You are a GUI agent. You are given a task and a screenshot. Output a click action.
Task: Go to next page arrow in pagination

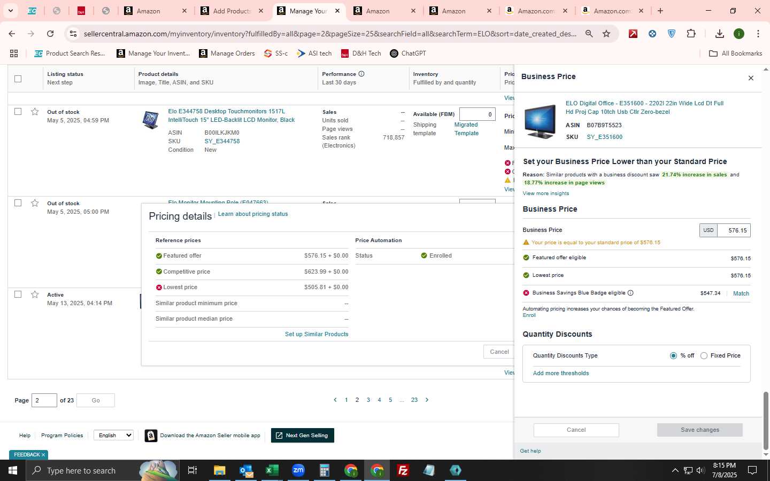coord(427,400)
